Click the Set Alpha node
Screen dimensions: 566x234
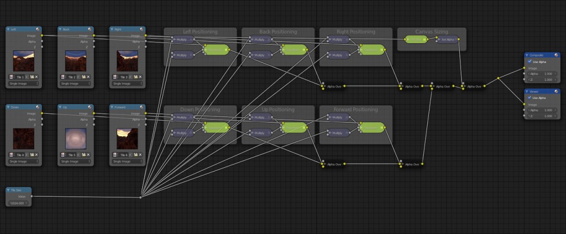pyautogui.click(x=447, y=40)
